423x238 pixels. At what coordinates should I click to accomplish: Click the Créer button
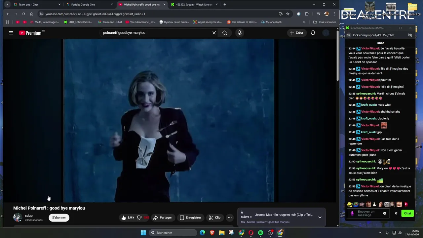(x=296, y=33)
